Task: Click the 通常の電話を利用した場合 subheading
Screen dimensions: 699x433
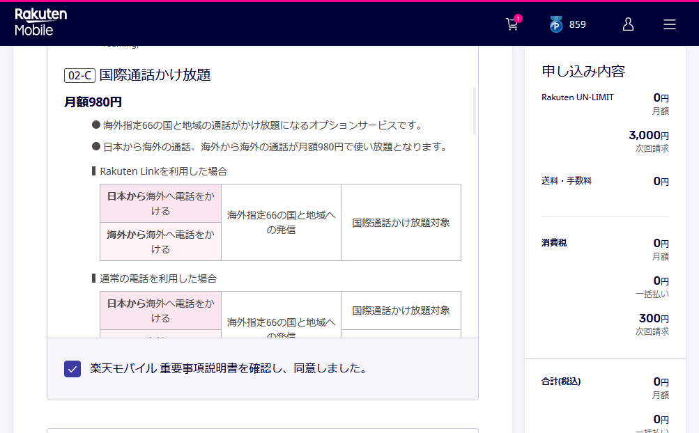Action: [x=158, y=278]
